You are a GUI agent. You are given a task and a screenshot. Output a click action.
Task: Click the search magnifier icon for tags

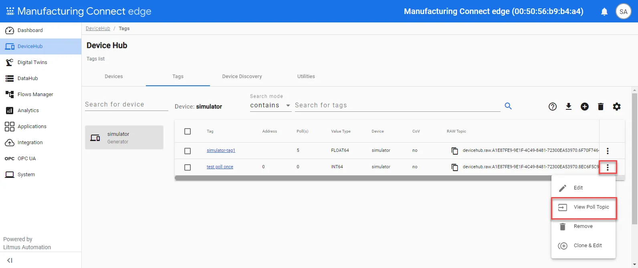point(508,106)
